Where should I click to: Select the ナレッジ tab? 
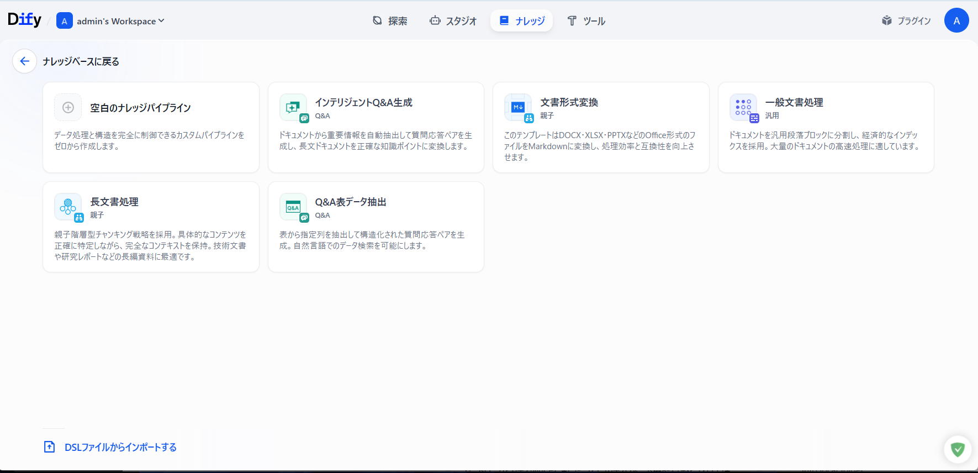tap(522, 21)
